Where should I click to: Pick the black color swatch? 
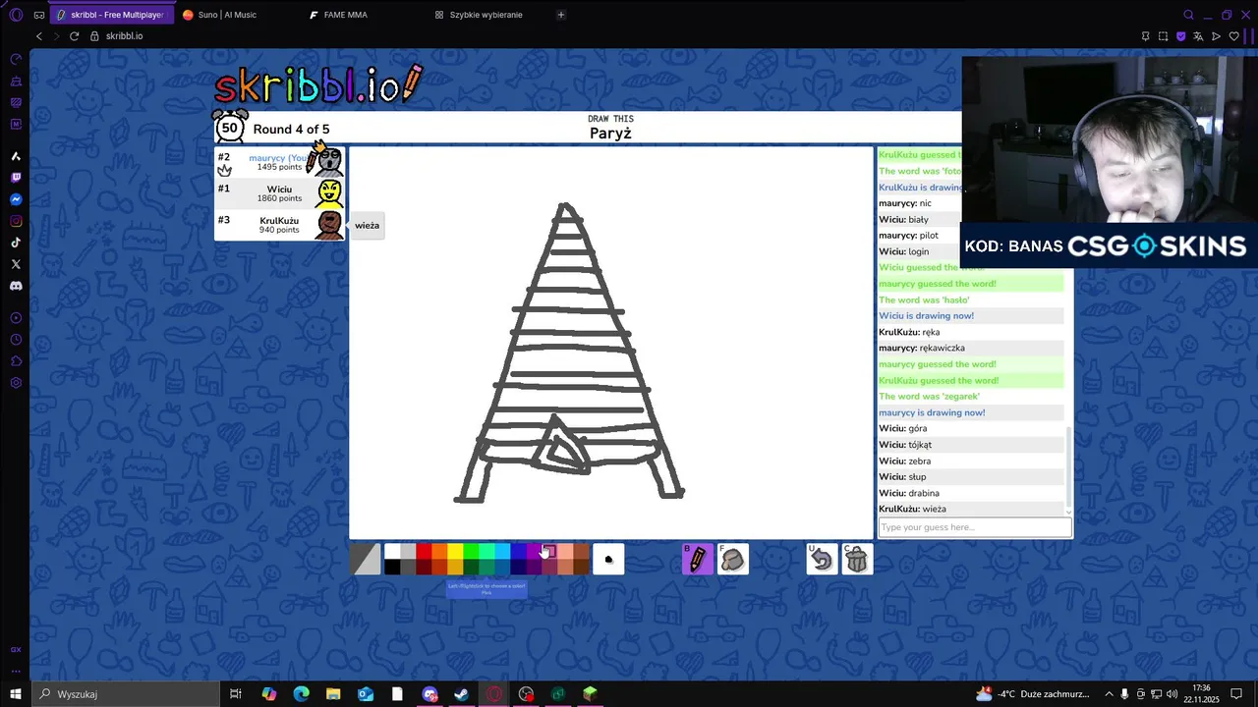(392, 567)
